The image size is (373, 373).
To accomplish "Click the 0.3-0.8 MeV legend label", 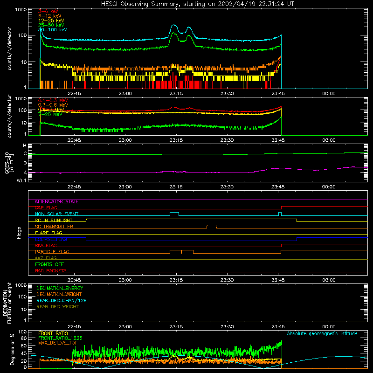I will [x=53, y=105].
